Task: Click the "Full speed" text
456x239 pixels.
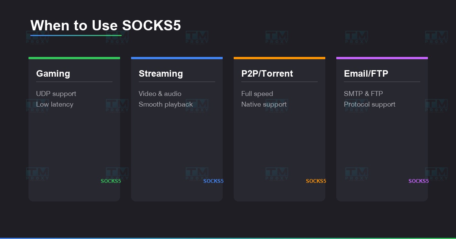Action: [x=257, y=94]
